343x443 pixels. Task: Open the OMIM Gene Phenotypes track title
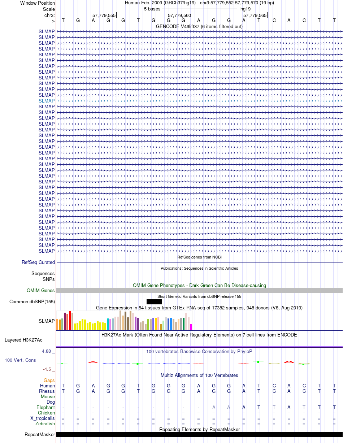[x=199, y=286]
